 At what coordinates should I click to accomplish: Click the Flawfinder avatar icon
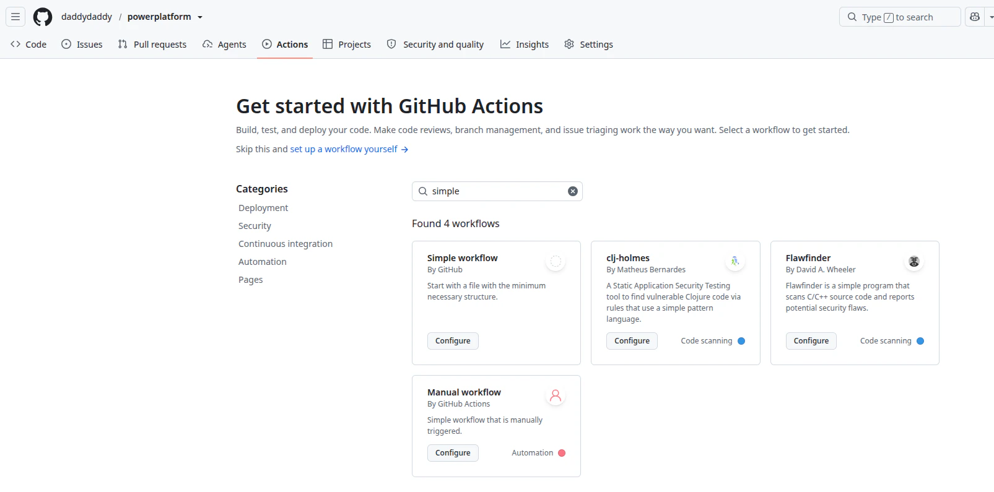[914, 262]
